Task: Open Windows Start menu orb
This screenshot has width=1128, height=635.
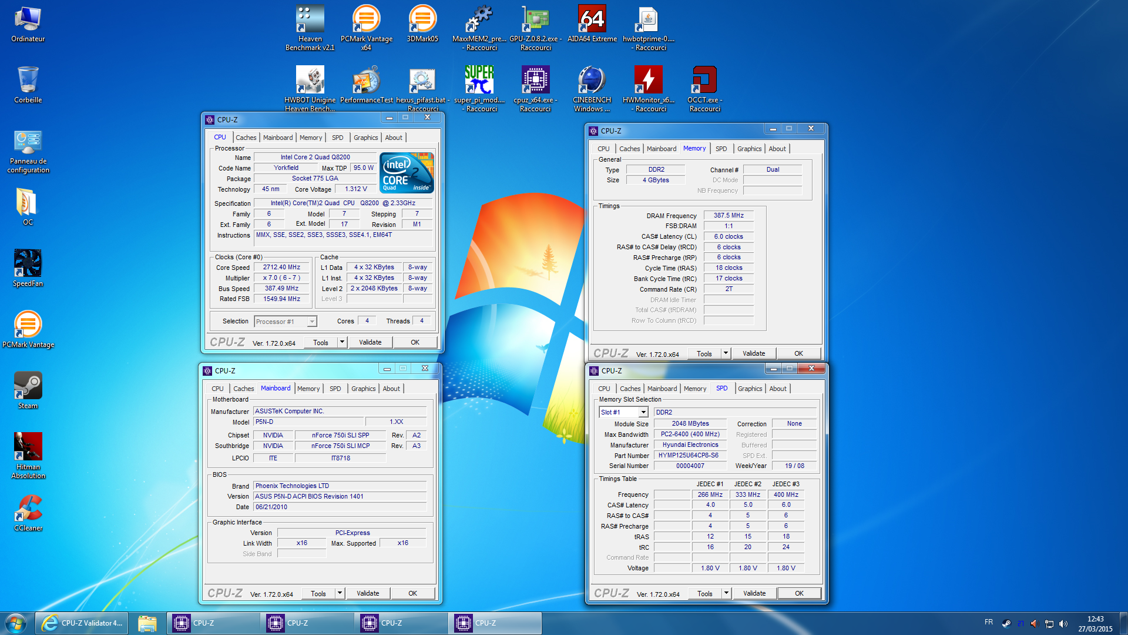Action: pos(16,623)
